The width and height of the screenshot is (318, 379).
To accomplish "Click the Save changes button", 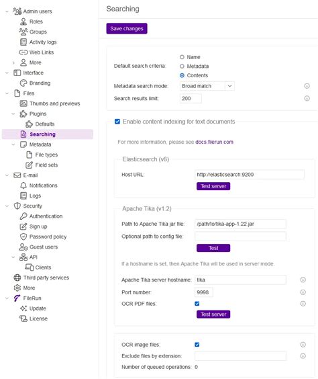I will (127, 28).
